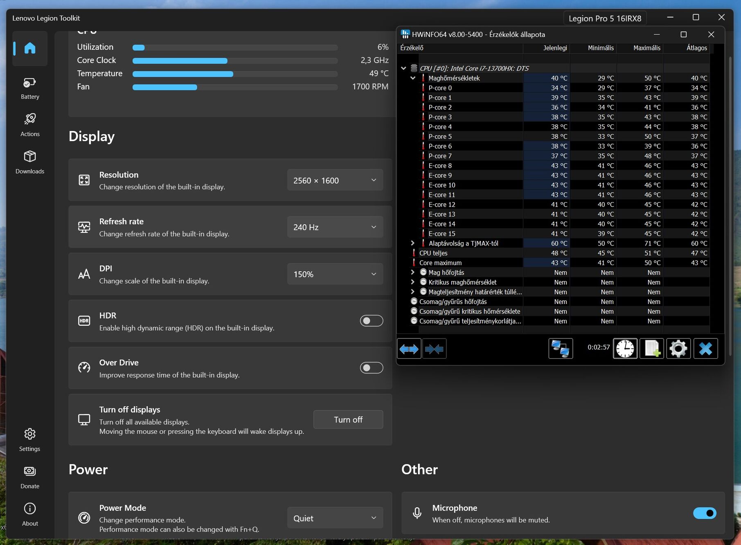Click the Power Mode gauge icon

point(84,518)
